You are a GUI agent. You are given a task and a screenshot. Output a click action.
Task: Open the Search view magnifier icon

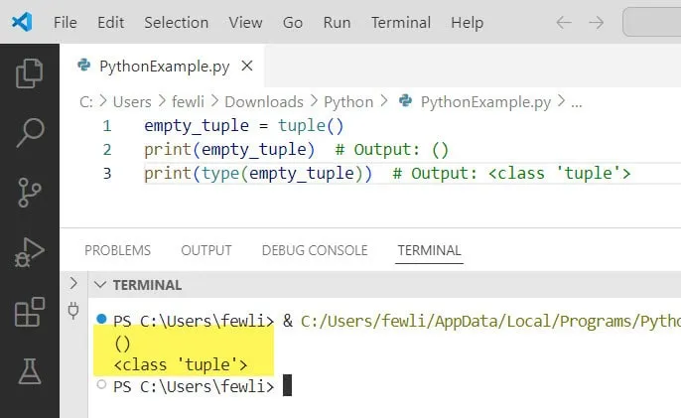click(30, 131)
